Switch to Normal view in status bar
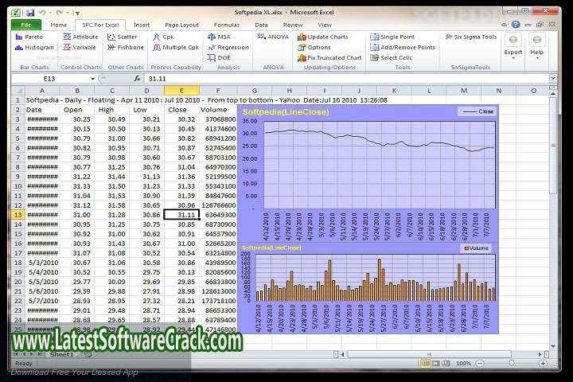 pos(425,364)
